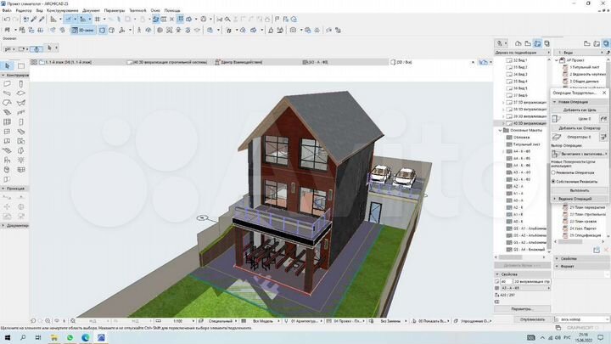The image size is (611, 344).
Task: Open the Выбор Операции dropdown
Action: [580, 154]
